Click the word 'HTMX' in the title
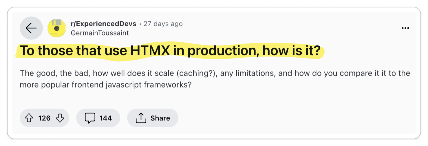This screenshot has height=146, width=428. 150,51
